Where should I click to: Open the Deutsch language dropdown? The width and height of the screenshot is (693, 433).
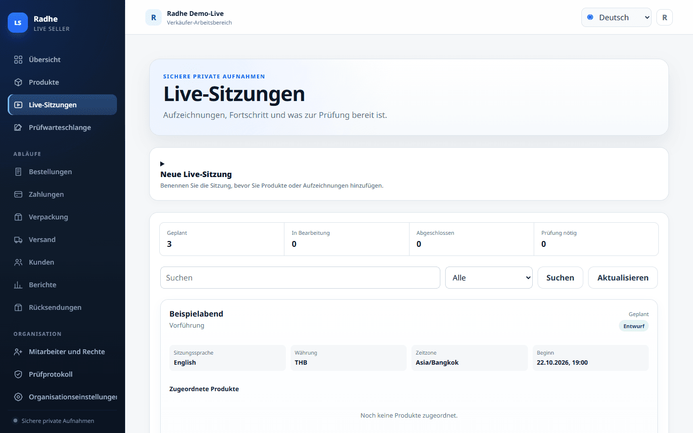(616, 17)
